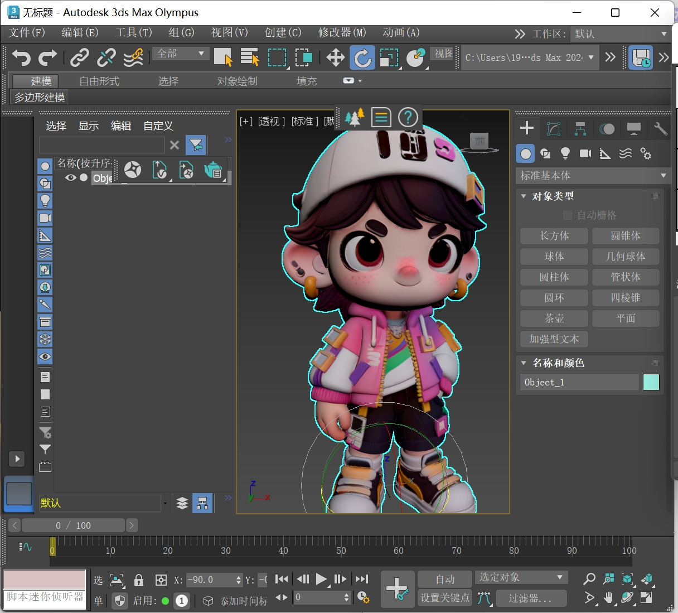Click the 0 / 100 time slider
The width and height of the screenshot is (678, 613).
(x=73, y=525)
